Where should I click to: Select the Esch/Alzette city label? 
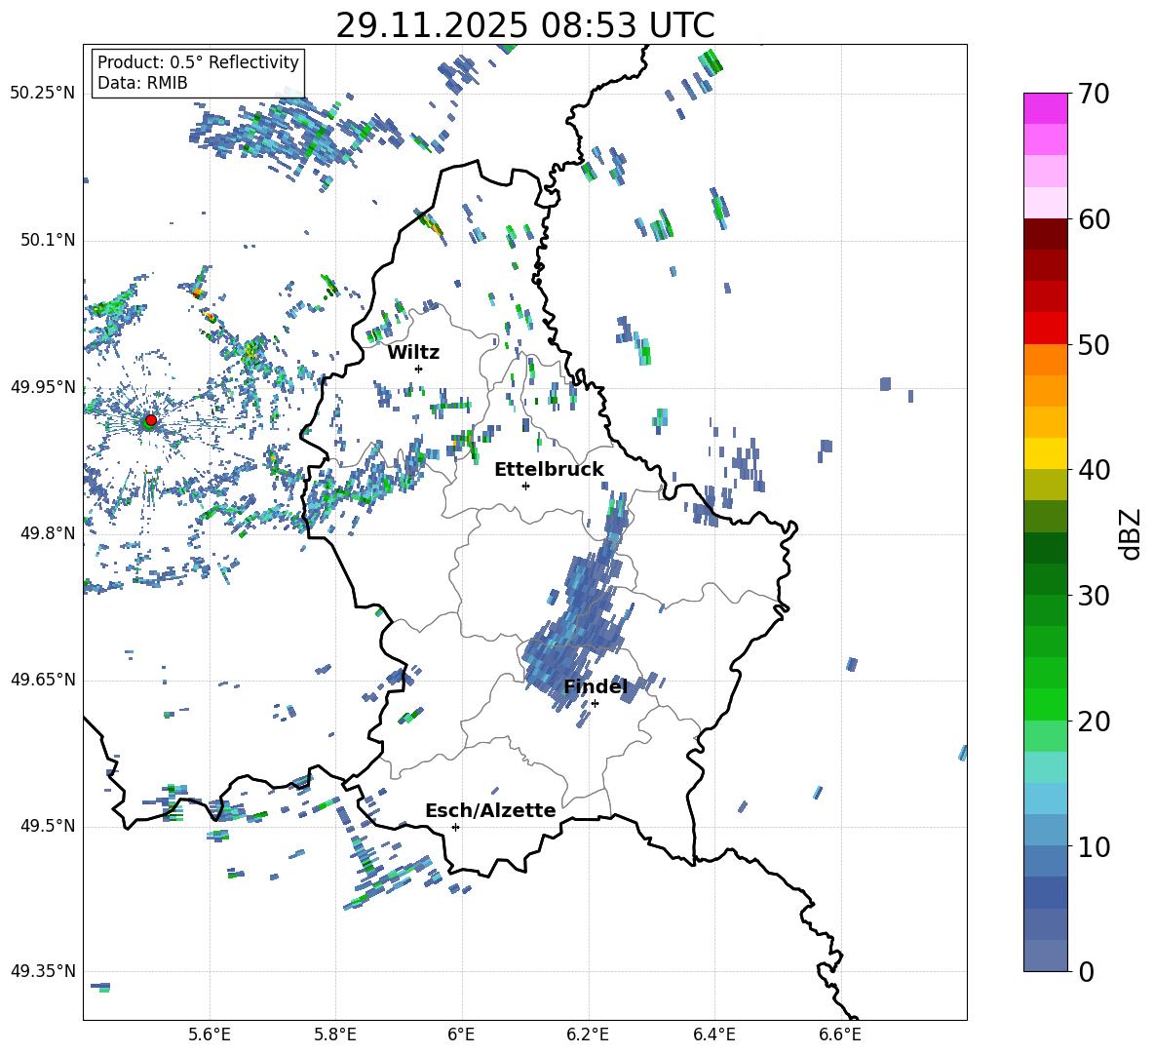coord(490,811)
